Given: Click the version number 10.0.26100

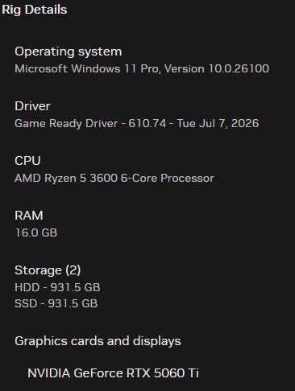Looking at the screenshot, I should pyautogui.click(x=239, y=68).
